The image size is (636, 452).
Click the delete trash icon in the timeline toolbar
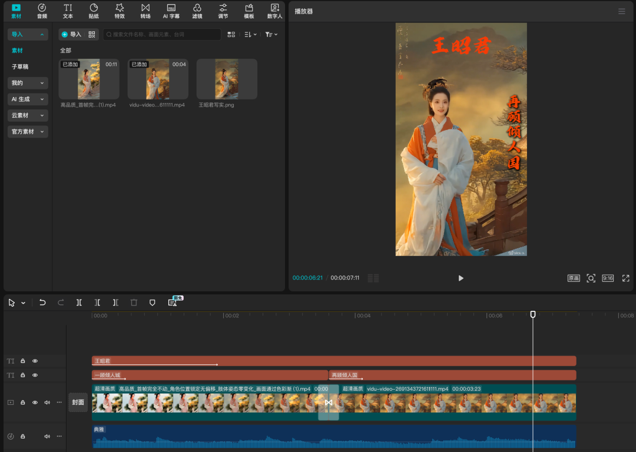point(134,303)
